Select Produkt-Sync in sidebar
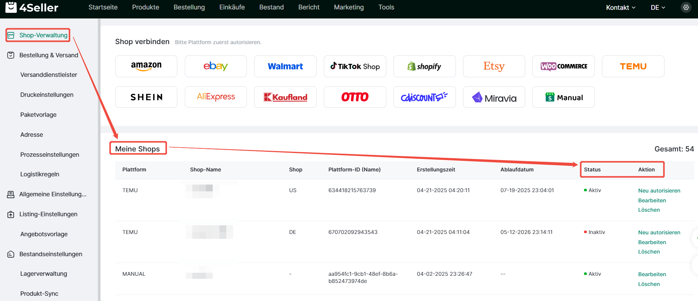Viewport: 698px width, 301px height. pyautogui.click(x=39, y=293)
